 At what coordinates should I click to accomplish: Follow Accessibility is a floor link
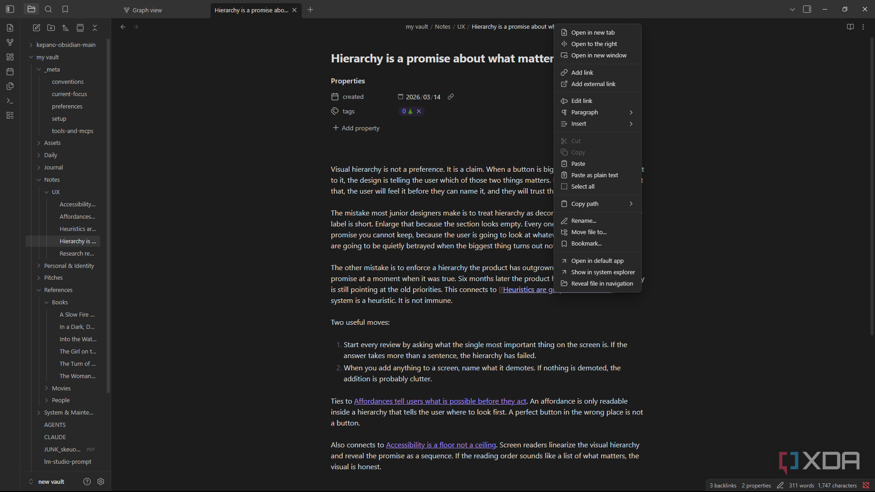[441, 445]
